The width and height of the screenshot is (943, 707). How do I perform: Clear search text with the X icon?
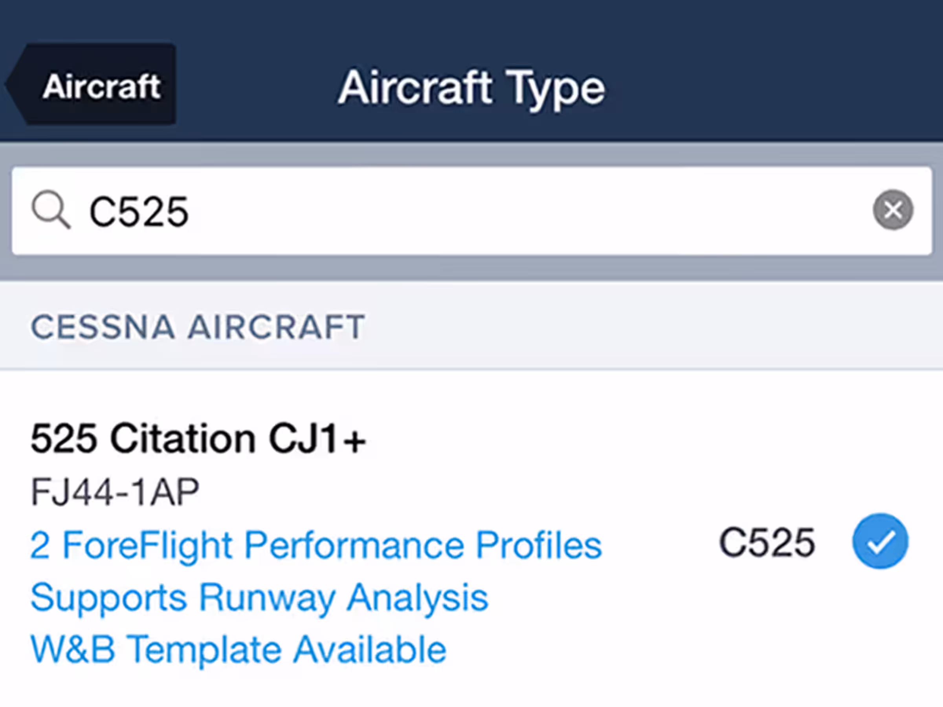click(x=893, y=210)
